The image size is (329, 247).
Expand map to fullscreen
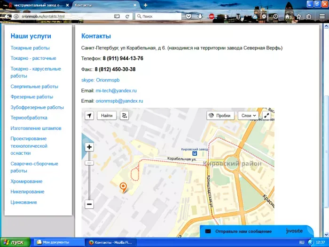point(266,116)
